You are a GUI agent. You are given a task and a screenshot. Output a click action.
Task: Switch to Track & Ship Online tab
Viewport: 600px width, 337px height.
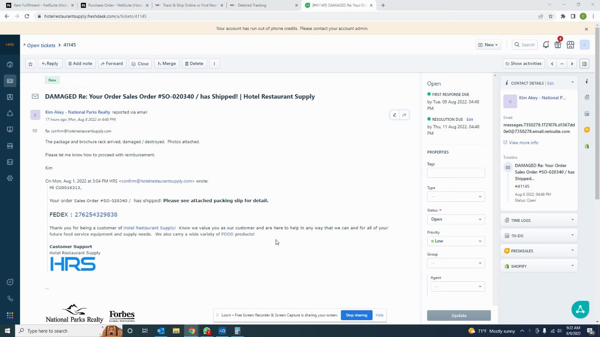188,6
